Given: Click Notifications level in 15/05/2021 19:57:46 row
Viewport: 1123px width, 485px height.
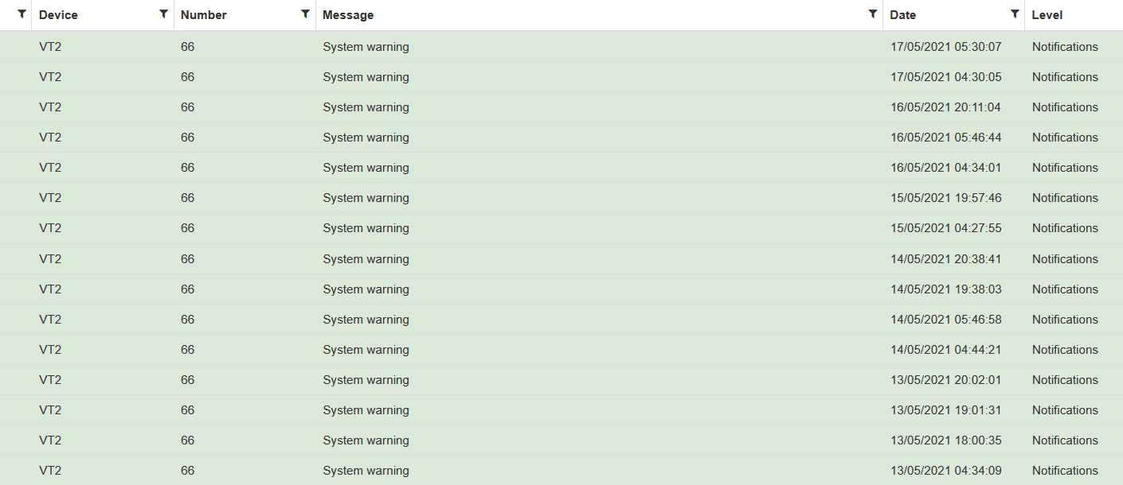Looking at the screenshot, I should tap(1065, 198).
